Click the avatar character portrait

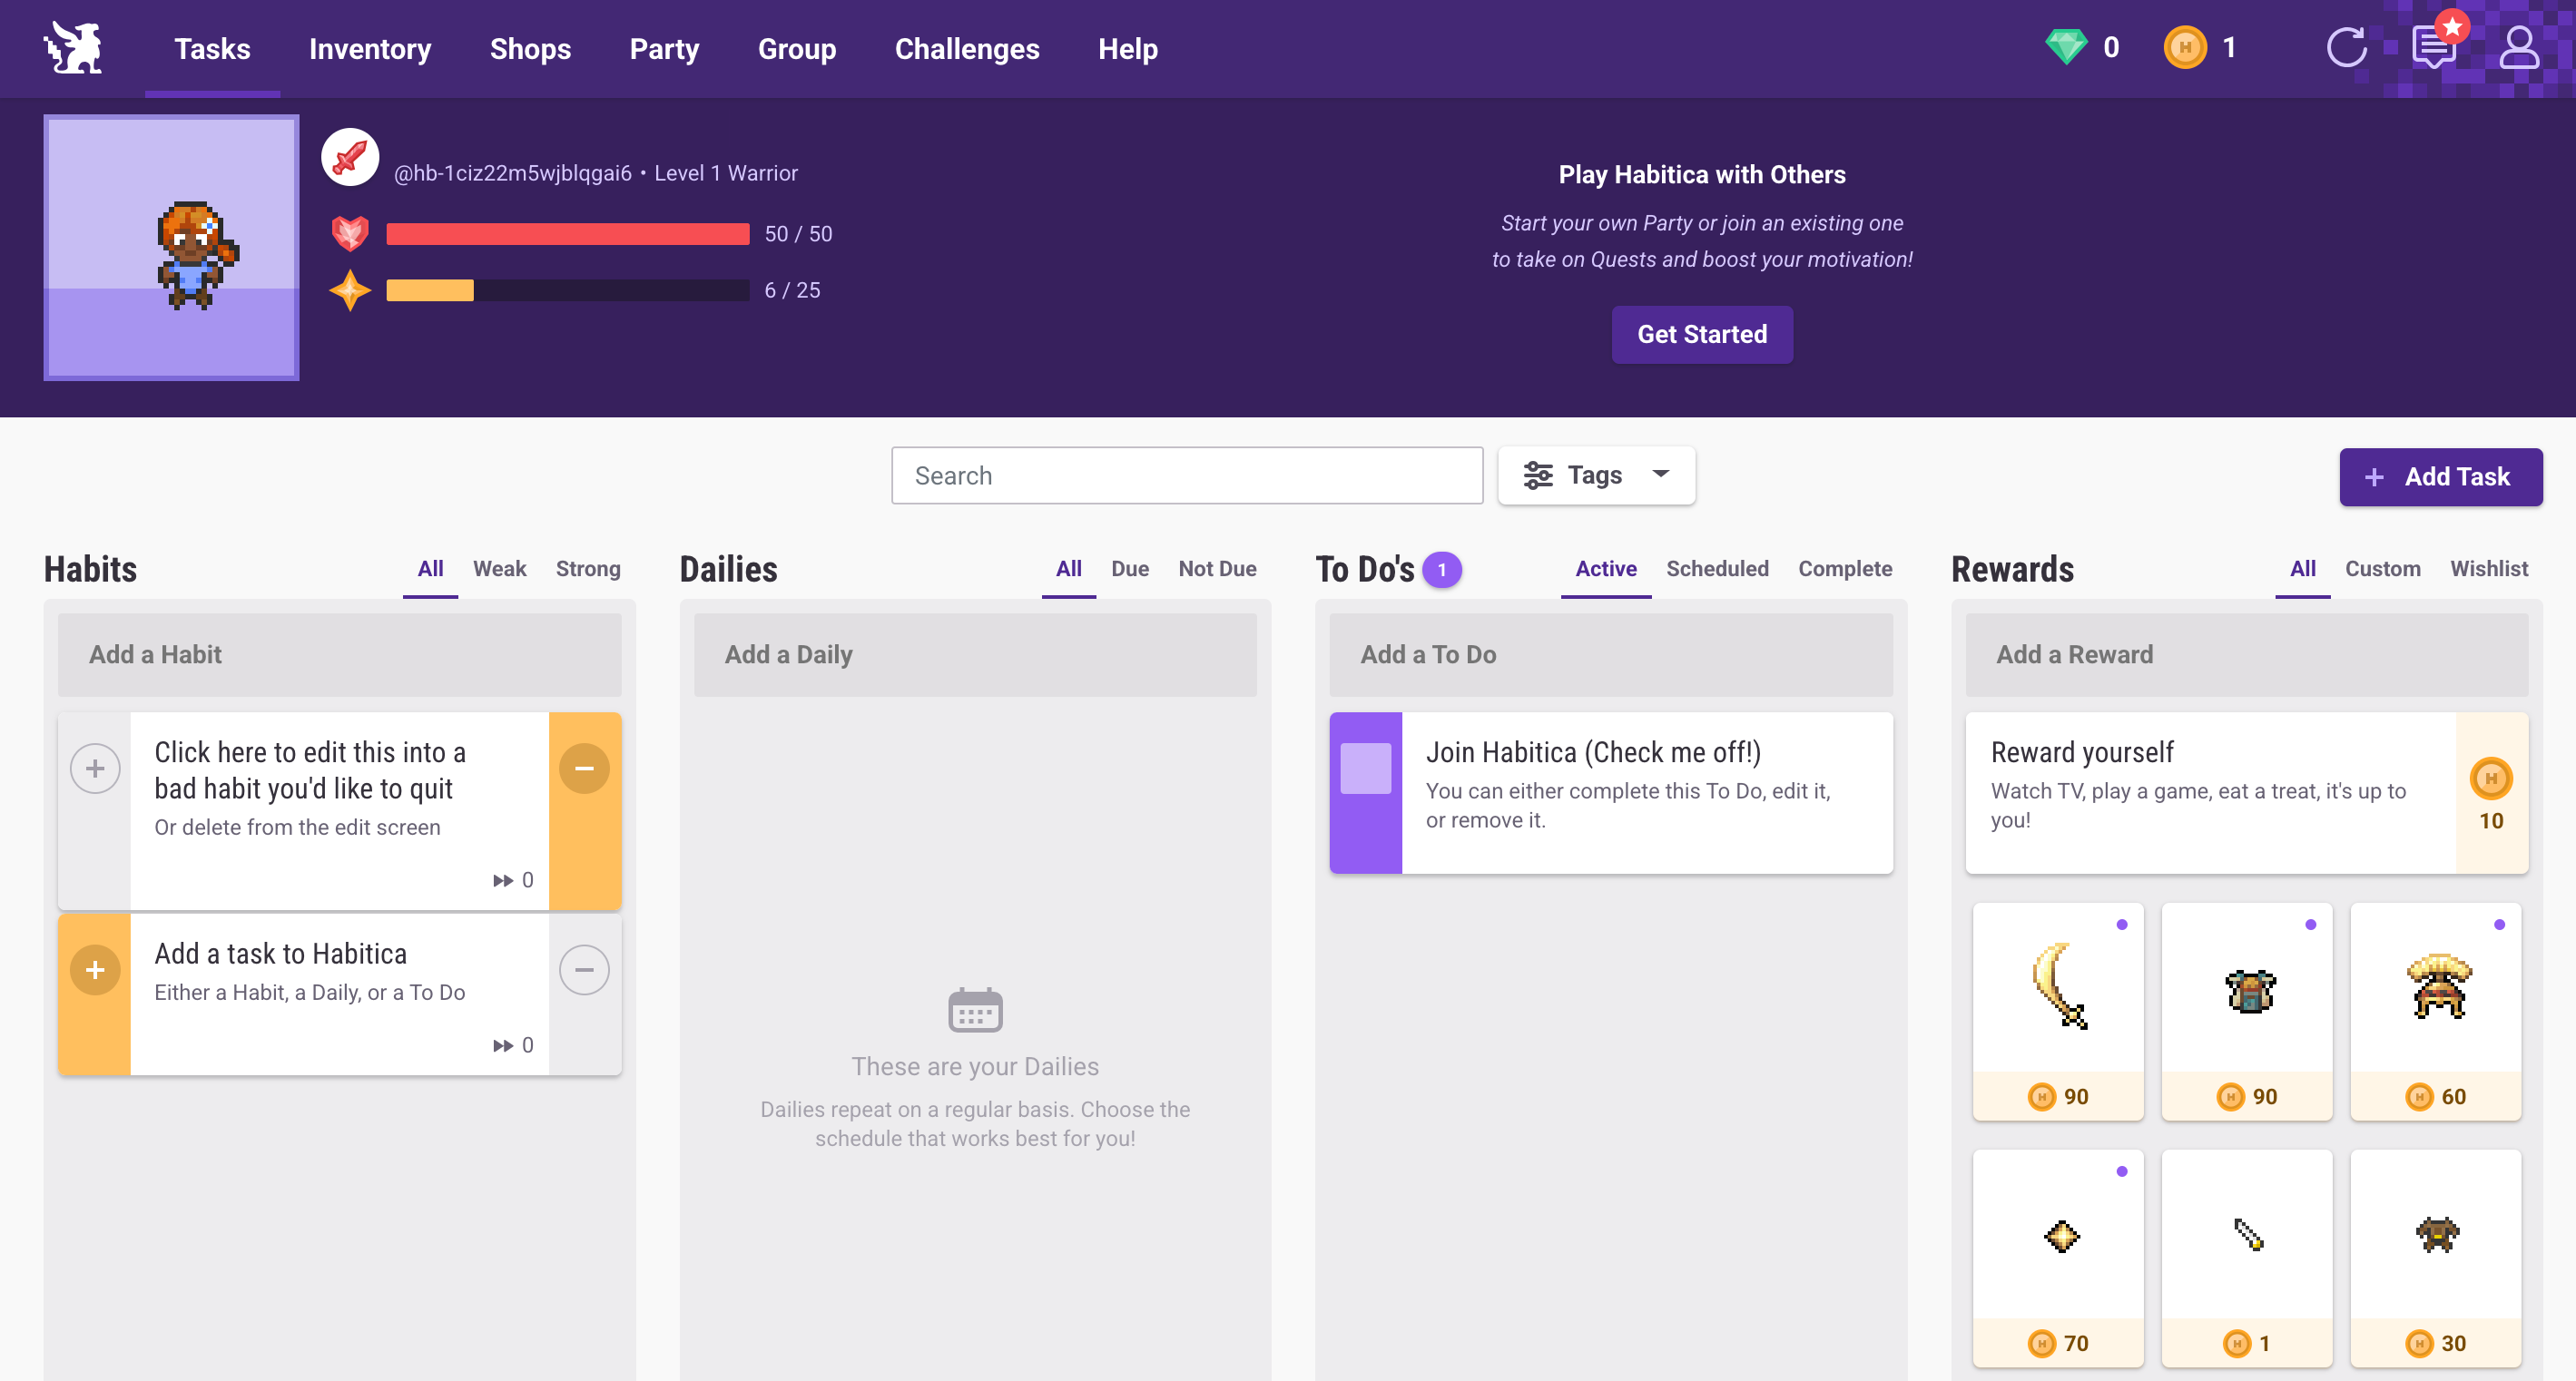click(x=171, y=247)
